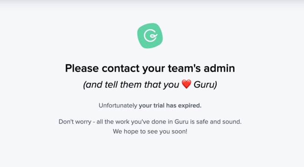Click the word "Guru" in the reassurance sentence

pos(182,121)
